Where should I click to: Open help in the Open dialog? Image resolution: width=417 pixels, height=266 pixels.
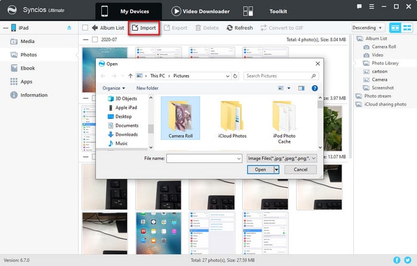tap(315, 88)
